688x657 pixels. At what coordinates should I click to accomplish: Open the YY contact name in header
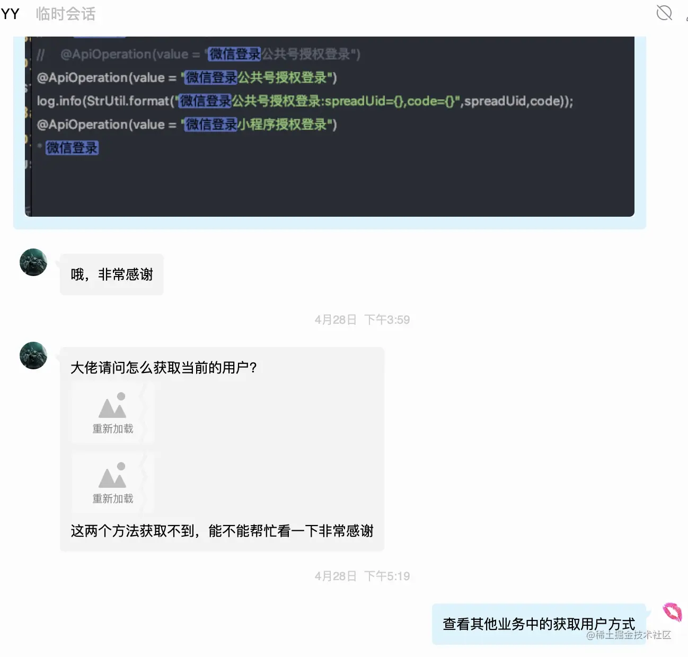[x=10, y=14]
